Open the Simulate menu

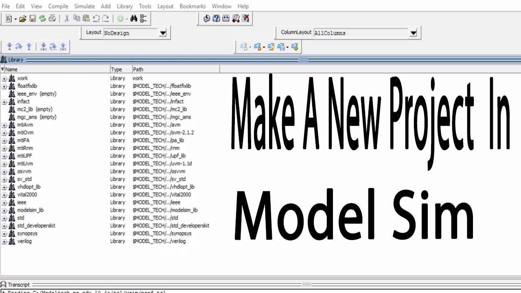85,6
